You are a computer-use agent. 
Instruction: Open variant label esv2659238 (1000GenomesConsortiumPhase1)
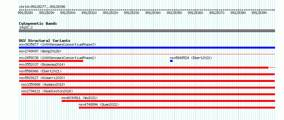[x=57, y=58]
